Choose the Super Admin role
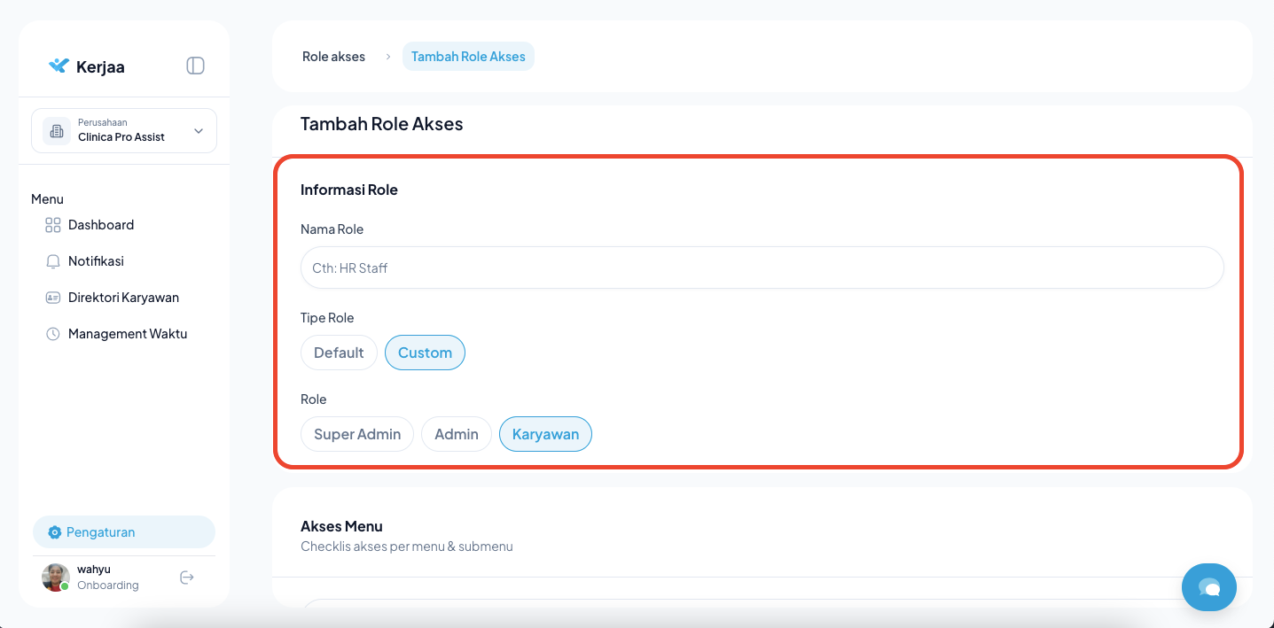1274x628 pixels. click(x=357, y=434)
